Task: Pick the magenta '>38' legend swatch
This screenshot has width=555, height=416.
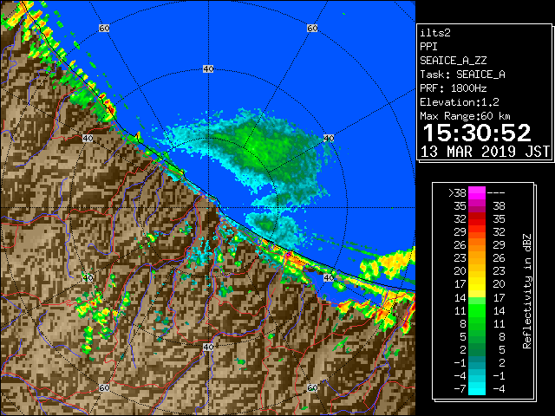Action: pyautogui.click(x=477, y=192)
